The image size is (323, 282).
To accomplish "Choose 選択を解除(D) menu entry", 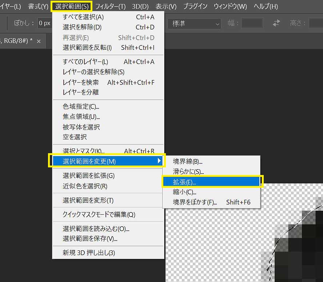I will (x=108, y=27).
